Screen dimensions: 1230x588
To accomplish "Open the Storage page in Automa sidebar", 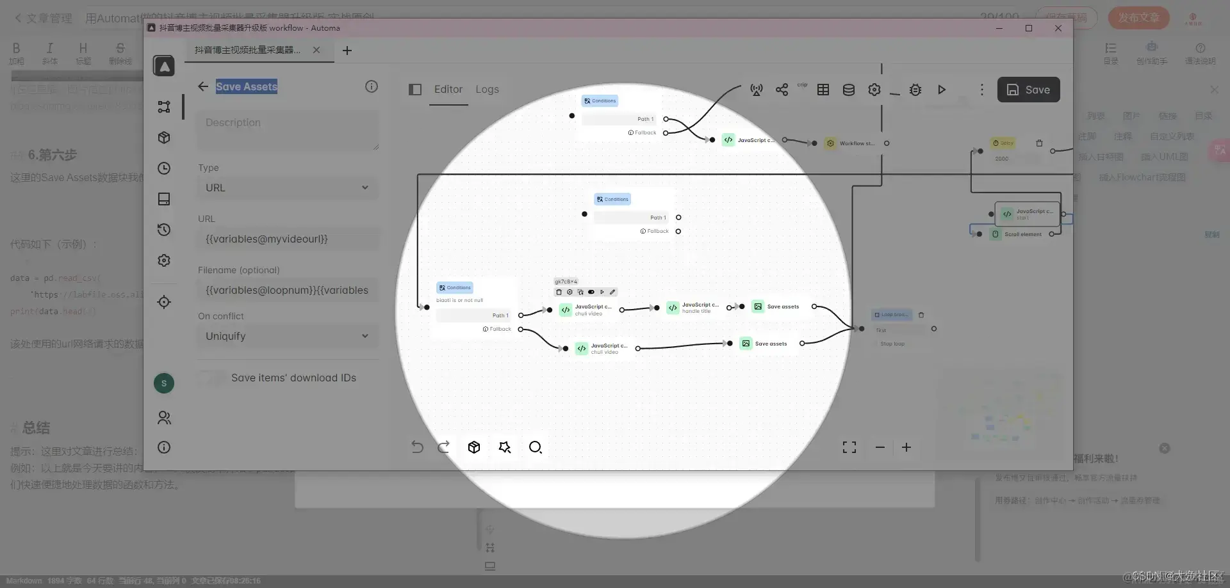I will point(164,199).
